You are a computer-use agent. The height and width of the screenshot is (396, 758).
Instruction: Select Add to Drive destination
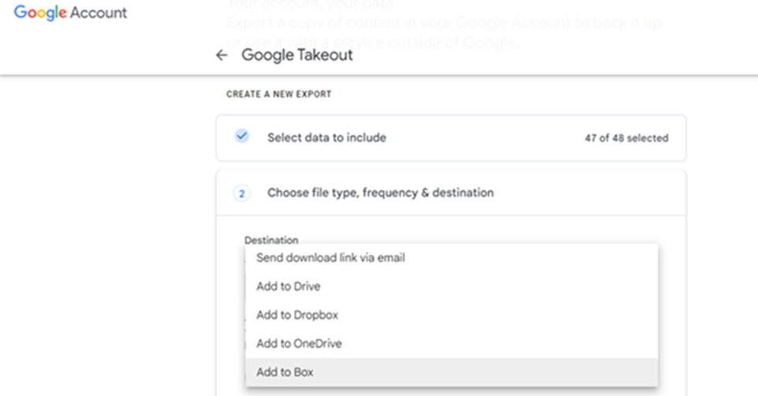451,286
